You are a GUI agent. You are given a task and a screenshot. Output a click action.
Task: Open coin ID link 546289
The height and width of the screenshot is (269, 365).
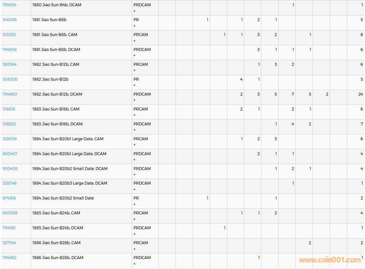coord(9,20)
